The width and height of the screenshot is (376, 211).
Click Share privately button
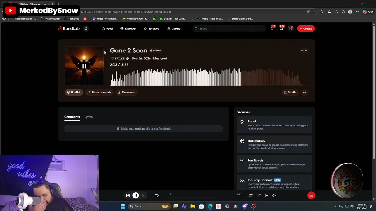(x=99, y=92)
